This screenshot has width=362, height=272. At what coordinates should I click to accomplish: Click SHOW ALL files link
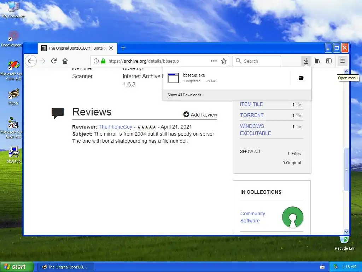pyautogui.click(x=251, y=152)
